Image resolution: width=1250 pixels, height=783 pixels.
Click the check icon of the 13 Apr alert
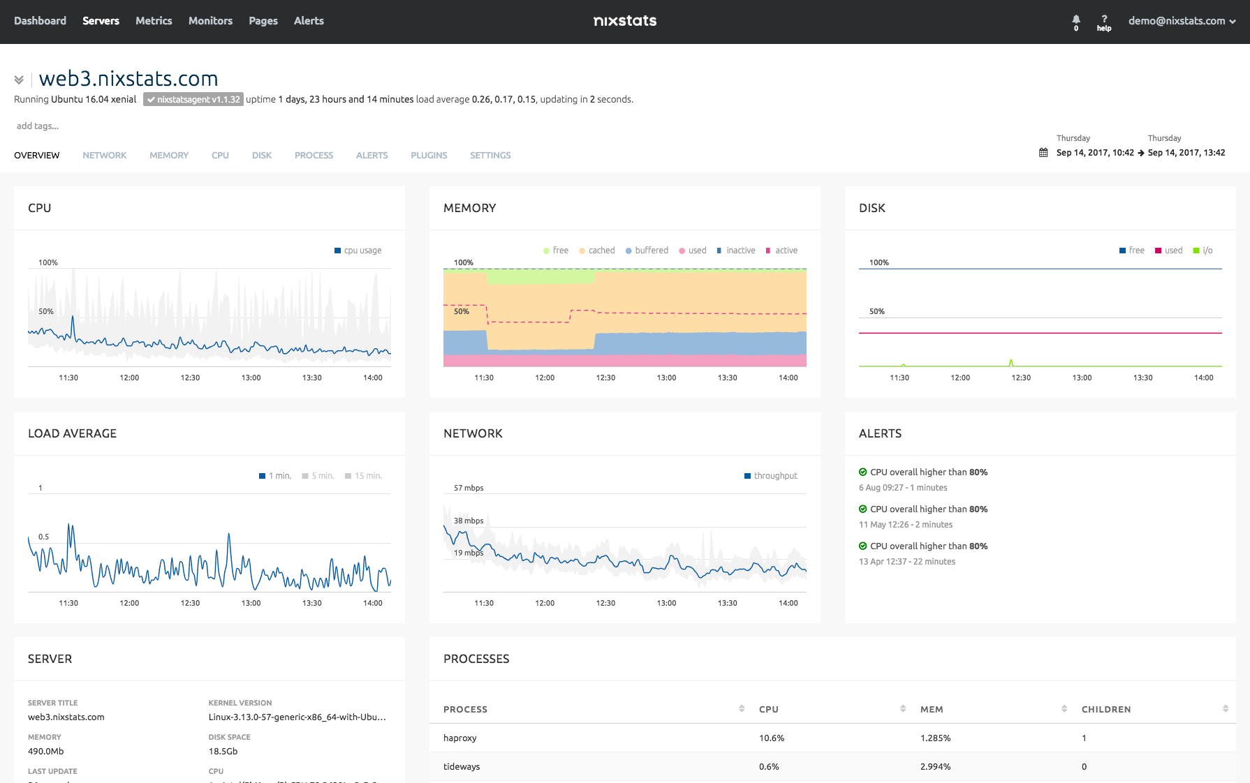point(863,546)
